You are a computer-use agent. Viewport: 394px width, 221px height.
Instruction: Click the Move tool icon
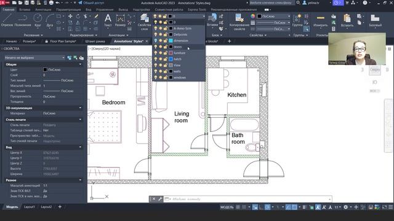[70, 17]
